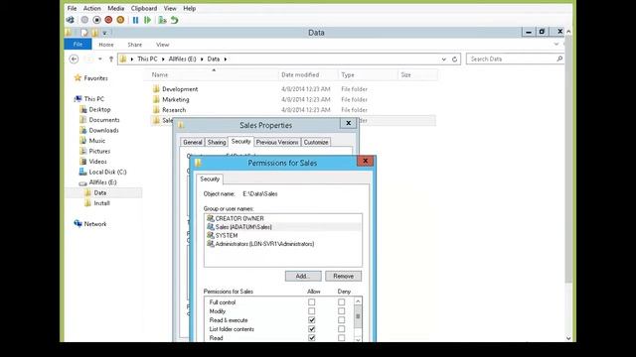
Task: Switch to General tab in Sales Properties
Action: click(x=192, y=142)
